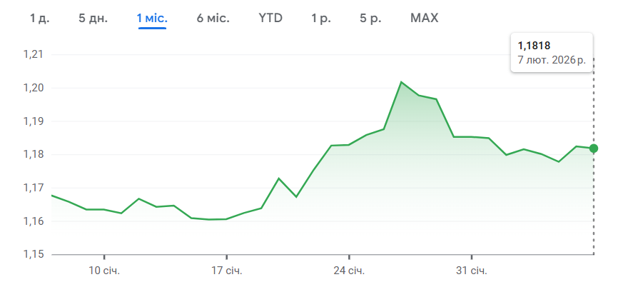The height and width of the screenshot is (287, 618).
Task: Click the "31 січ." date label
Action: 472,271
